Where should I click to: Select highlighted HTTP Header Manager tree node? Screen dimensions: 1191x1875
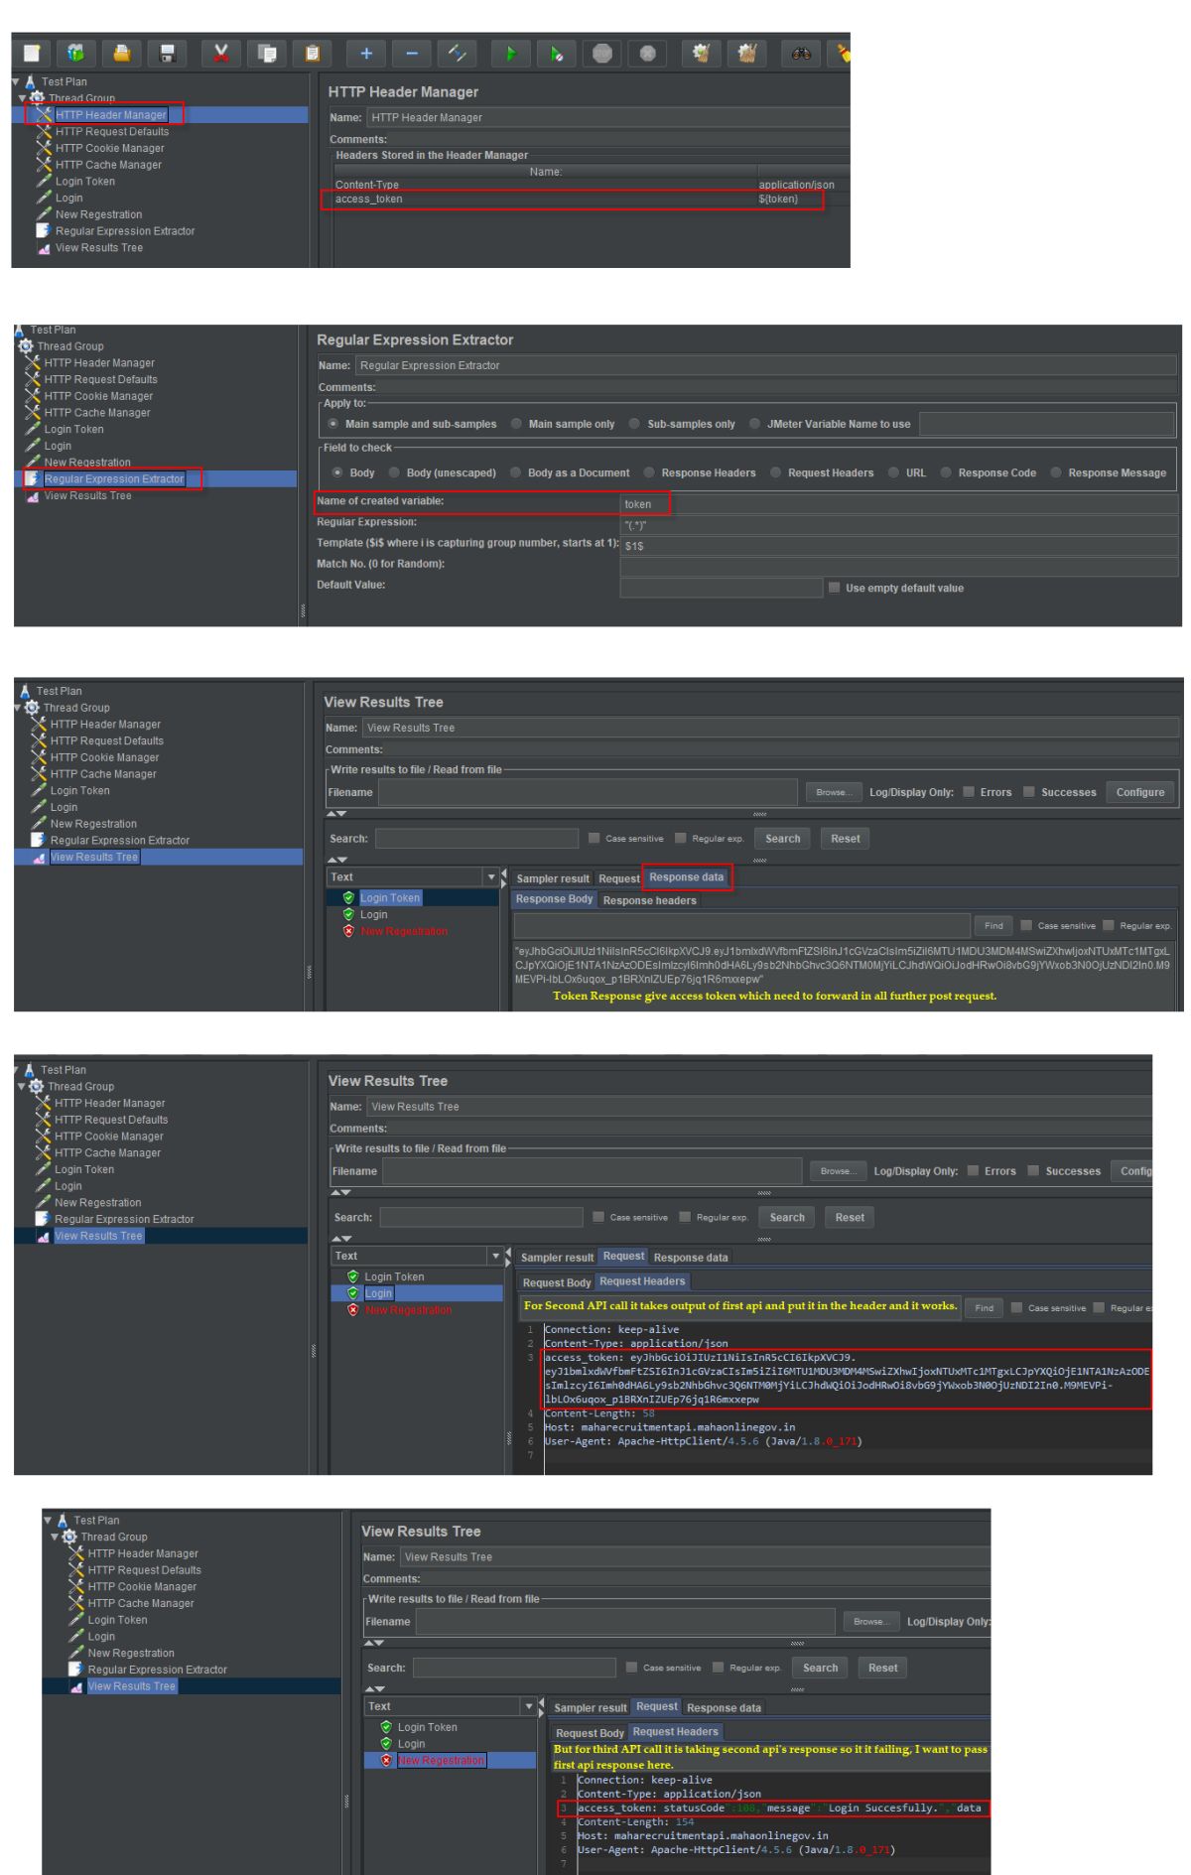coord(111,115)
